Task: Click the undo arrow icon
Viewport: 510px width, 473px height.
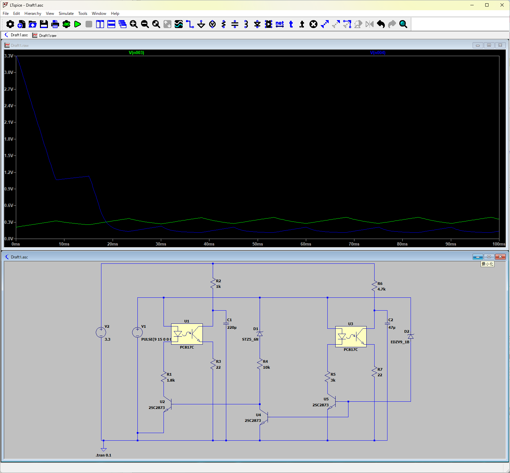Action: point(381,24)
